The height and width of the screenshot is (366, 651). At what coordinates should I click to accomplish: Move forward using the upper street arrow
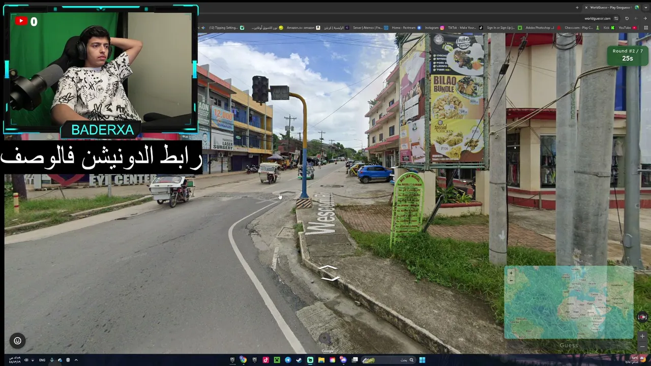(328, 268)
